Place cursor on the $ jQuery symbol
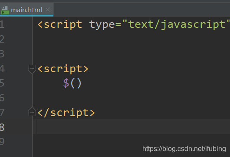This screenshot has height=157, width=230. click(x=66, y=83)
